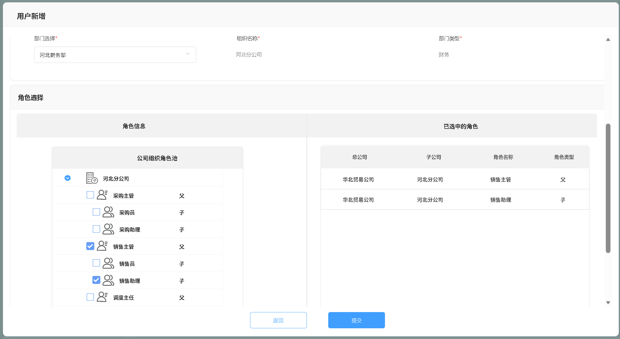
Task: Click the 采购员 group icon
Action: coord(108,212)
